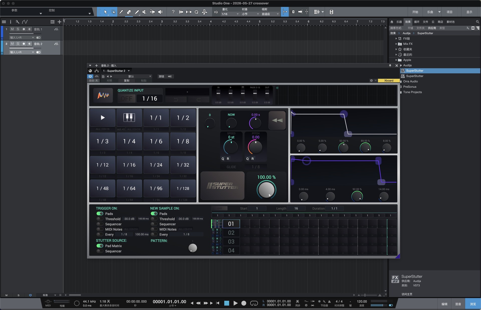Show automation icon in track header
This screenshot has width=481, height=310.
tap(25, 22)
